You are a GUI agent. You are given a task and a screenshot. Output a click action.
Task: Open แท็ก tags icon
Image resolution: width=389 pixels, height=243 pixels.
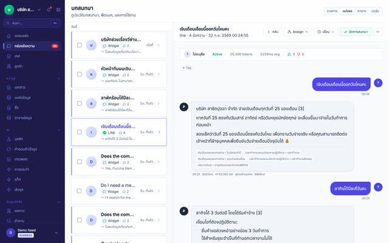pyautogui.click(x=9, y=179)
